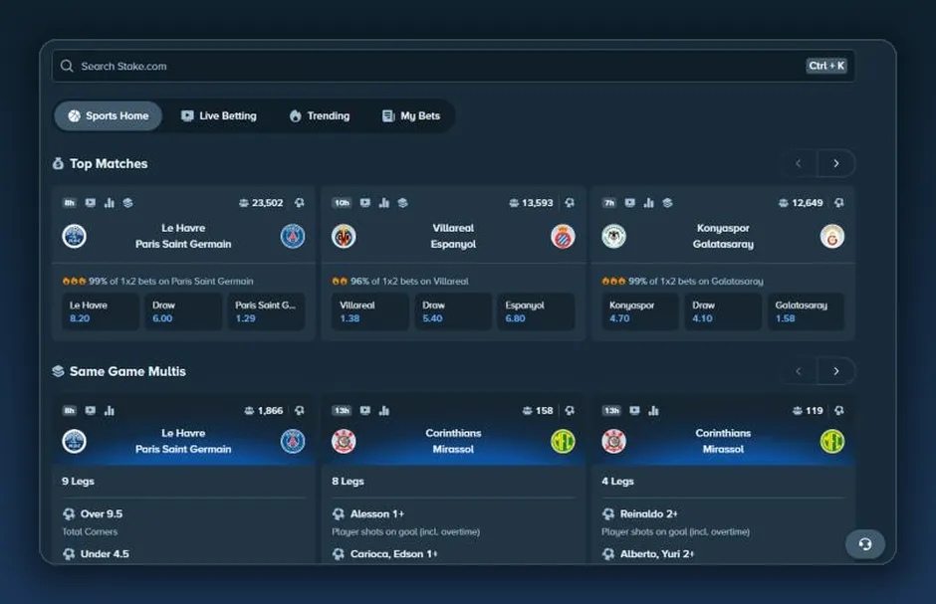
Task: Click same game multi icon on Le Havre top match
Action: coord(127,203)
